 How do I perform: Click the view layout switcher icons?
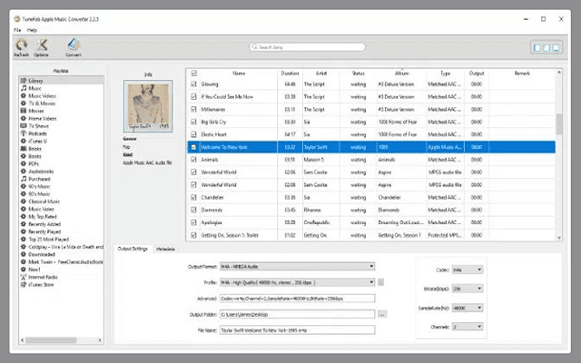[546, 47]
